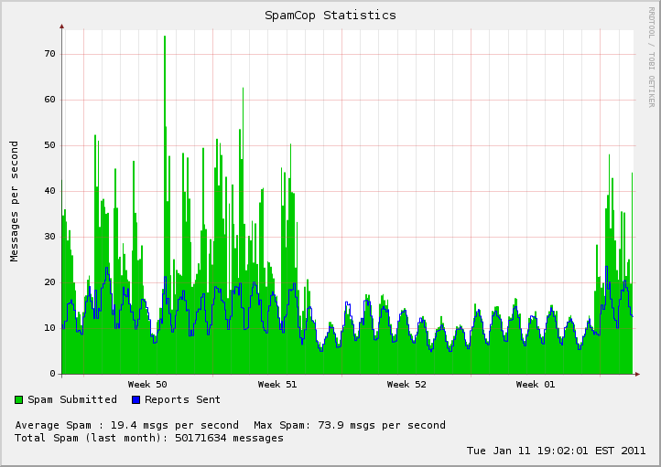Select the Spam Submitted legend label

(72, 399)
